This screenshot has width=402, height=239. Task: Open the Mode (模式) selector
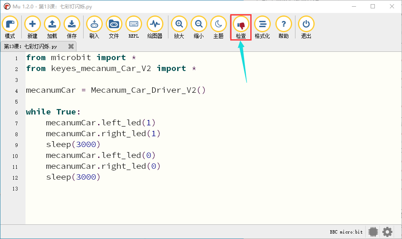pyautogui.click(x=10, y=27)
